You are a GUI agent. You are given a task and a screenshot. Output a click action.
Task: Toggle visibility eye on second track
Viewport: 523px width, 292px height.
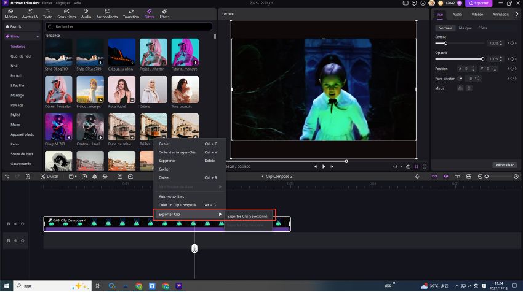pyautogui.click(x=15, y=241)
